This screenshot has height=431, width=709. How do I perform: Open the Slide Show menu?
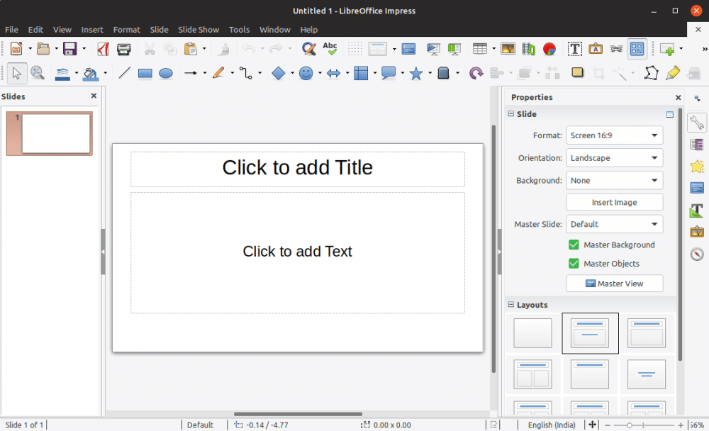tap(199, 29)
